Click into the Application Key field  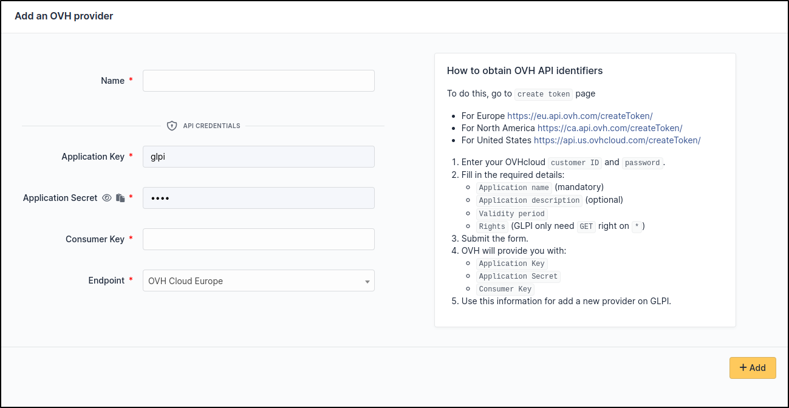(x=258, y=157)
